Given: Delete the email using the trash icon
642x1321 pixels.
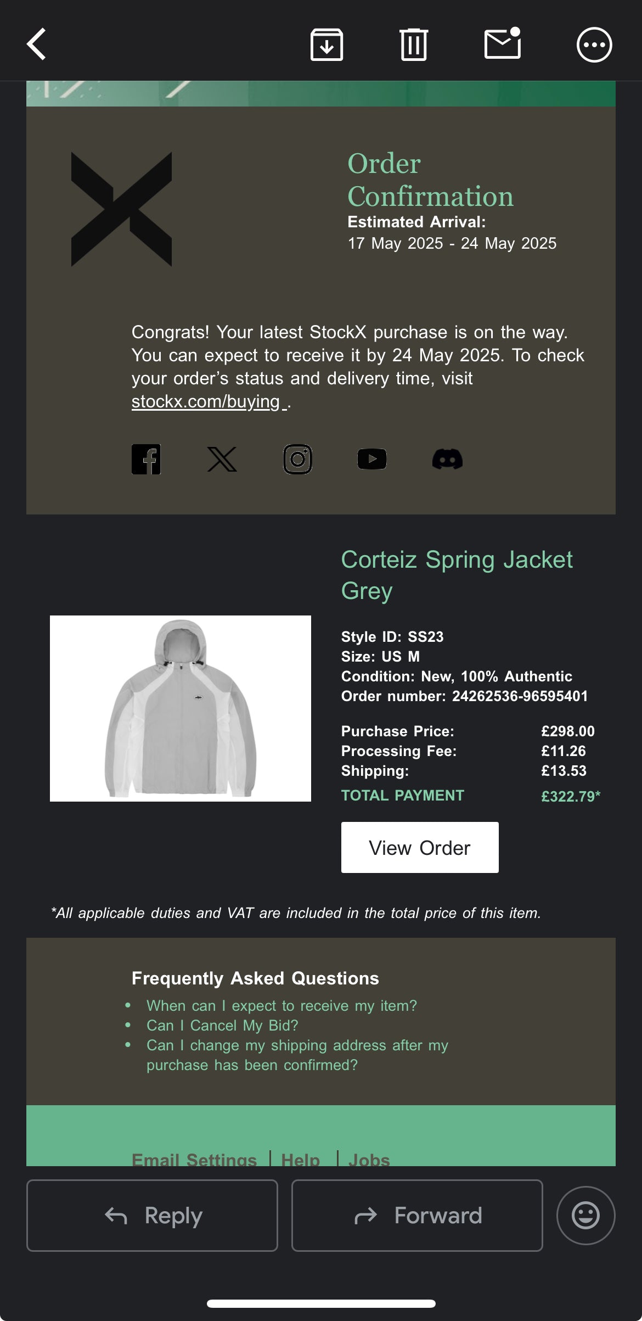Looking at the screenshot, I should (414, 44).
